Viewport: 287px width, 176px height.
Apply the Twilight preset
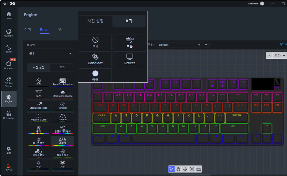pyautogui.click(x=63, y=106)
